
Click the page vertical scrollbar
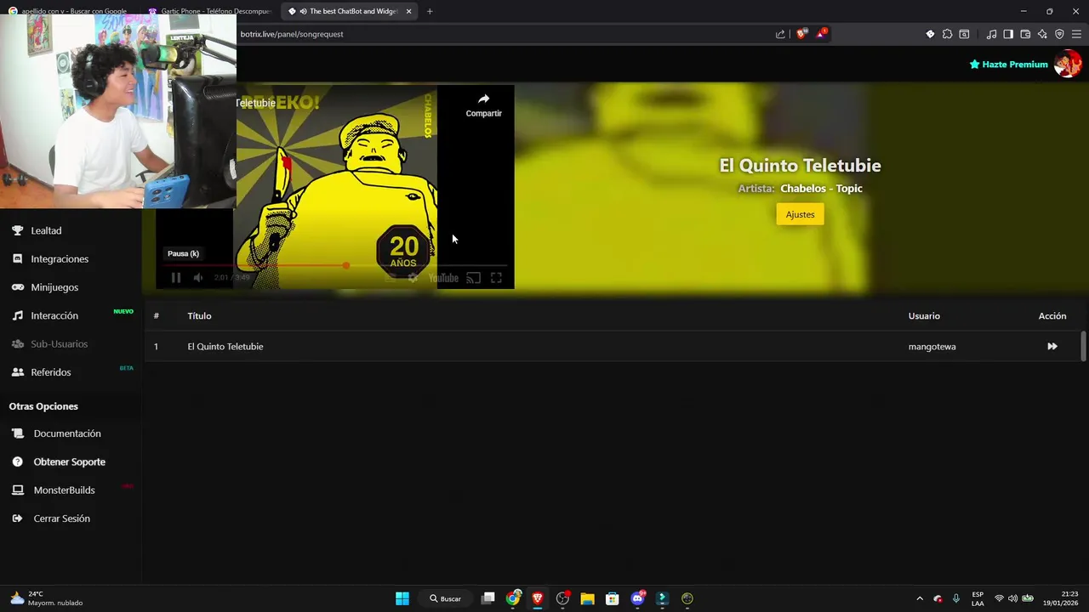1083,347
